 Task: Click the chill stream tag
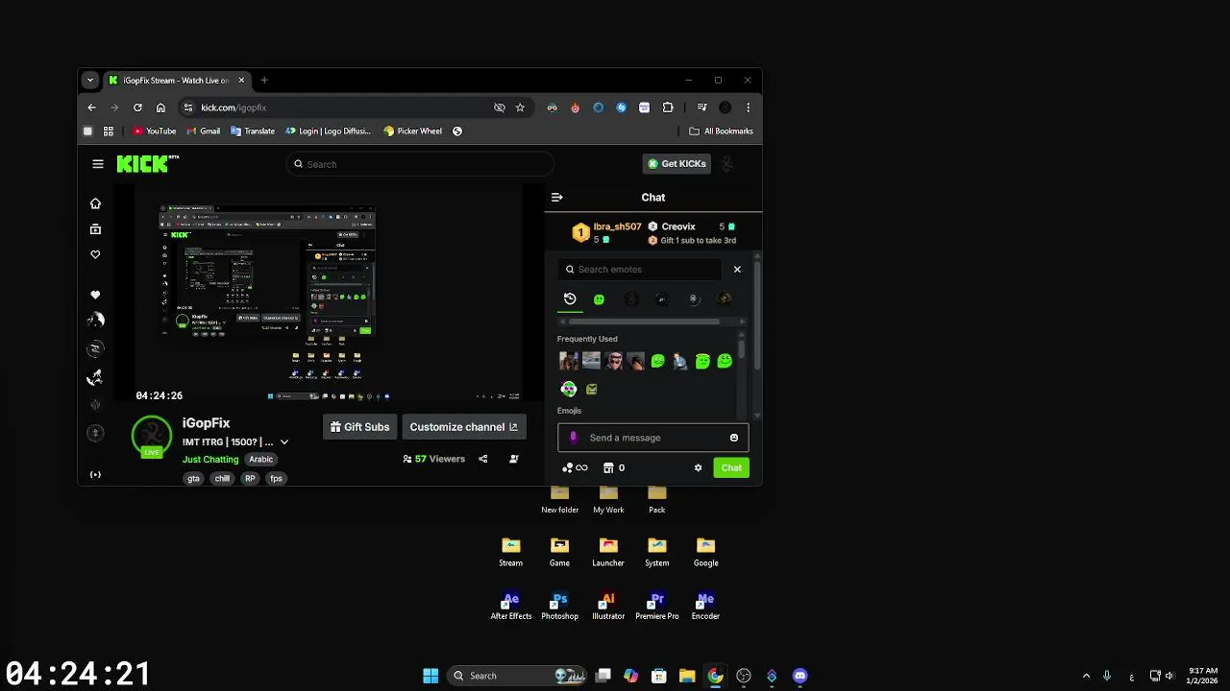[x=222, y=479]
